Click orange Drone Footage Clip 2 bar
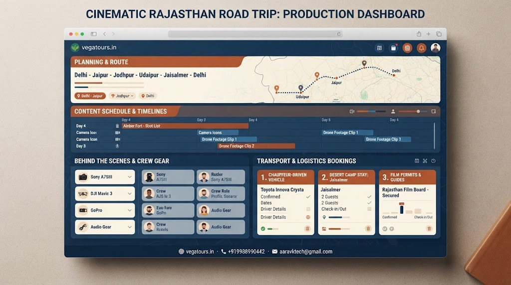This screenshot has width=511, height=285. coord(256,146)
